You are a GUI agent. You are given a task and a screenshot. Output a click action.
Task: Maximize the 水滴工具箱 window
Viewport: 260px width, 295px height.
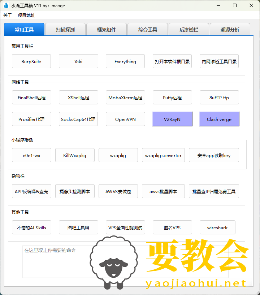click(x=235, y=6)
